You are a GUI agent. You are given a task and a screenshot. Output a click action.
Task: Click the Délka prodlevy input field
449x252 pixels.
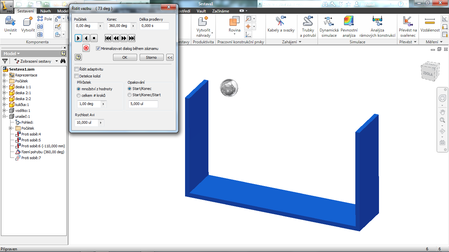[x=154, y=26]
